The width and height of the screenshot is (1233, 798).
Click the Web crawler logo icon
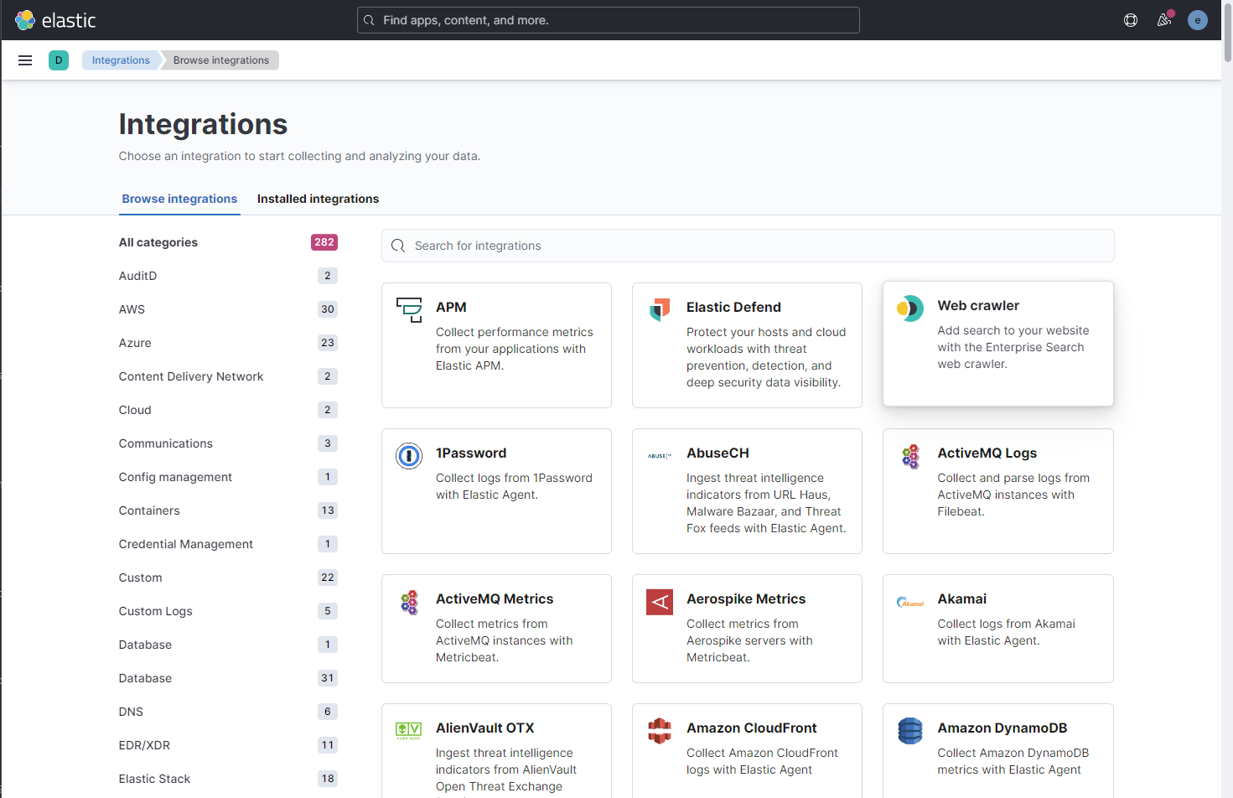pos(910,308)
